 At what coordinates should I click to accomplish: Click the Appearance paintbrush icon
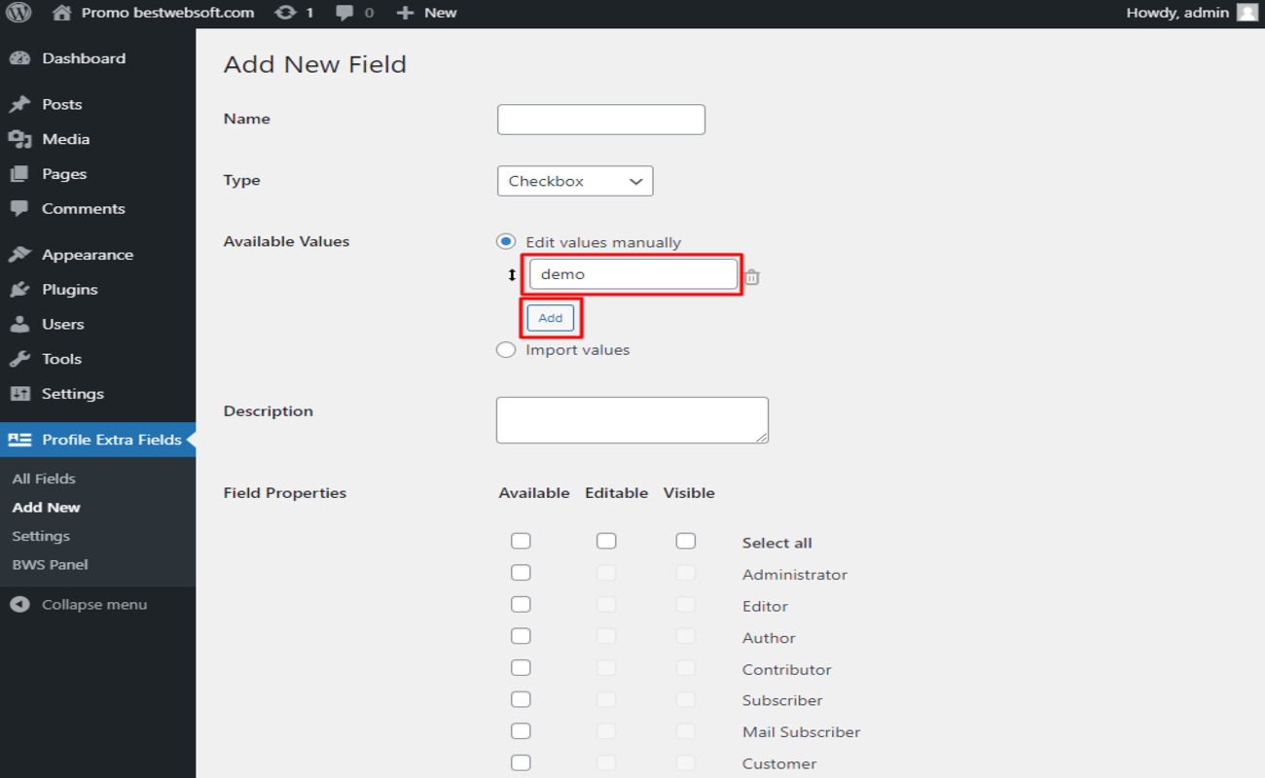19,255
